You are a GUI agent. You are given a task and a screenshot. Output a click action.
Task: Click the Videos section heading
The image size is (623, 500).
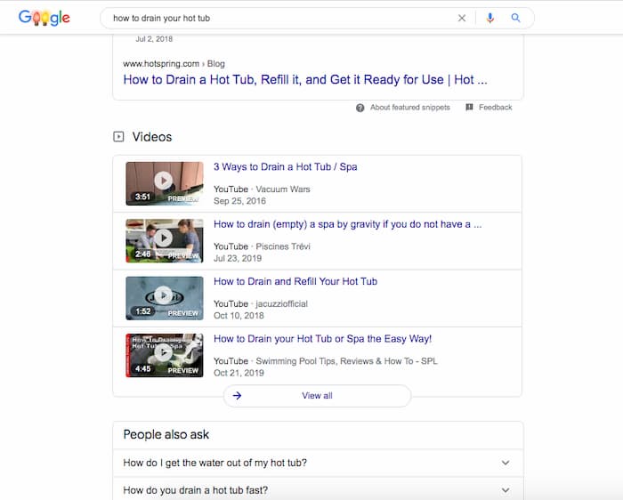point(152,137)
